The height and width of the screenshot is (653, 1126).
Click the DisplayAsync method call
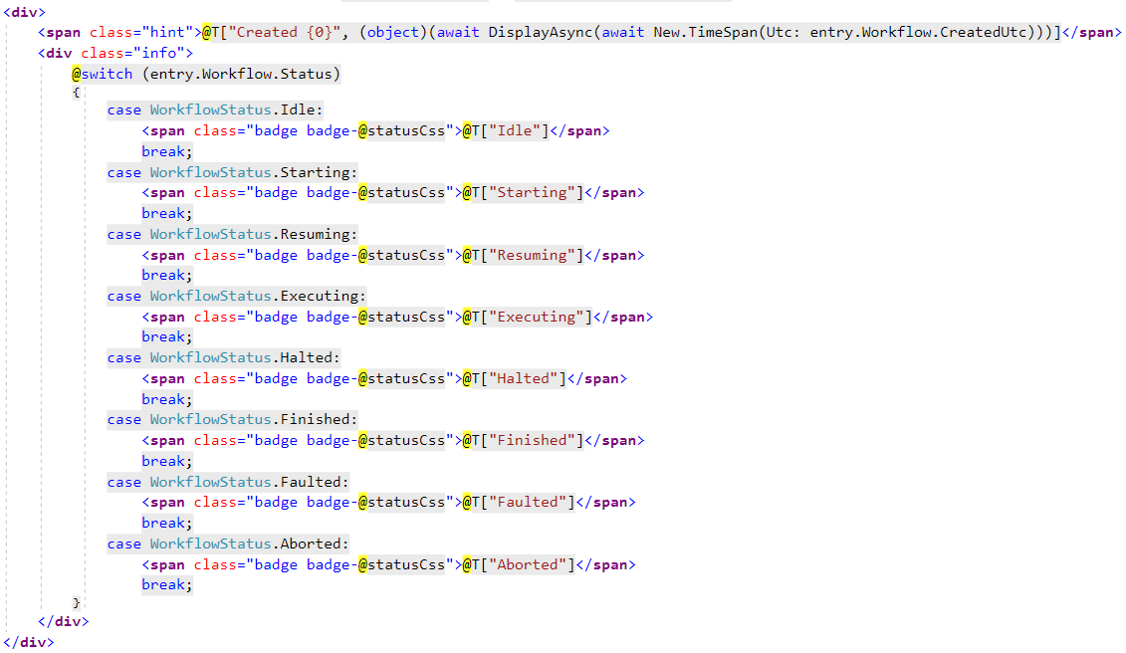point(541,32)
